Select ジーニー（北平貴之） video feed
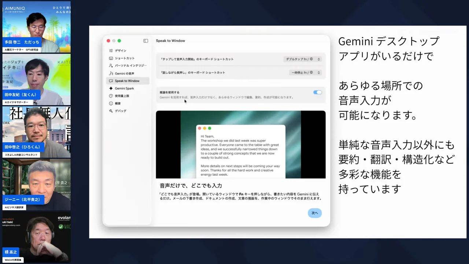The image size is (469, 264). (x=36, y=185)
